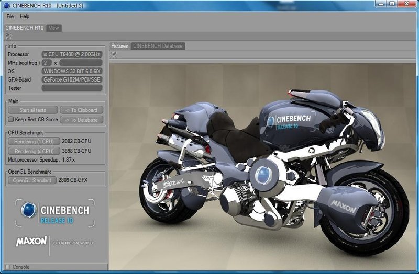Image resolution: width=419 pixels, height=274 pixels.
Task: Switch to the View tab
Action: point(54,28)
